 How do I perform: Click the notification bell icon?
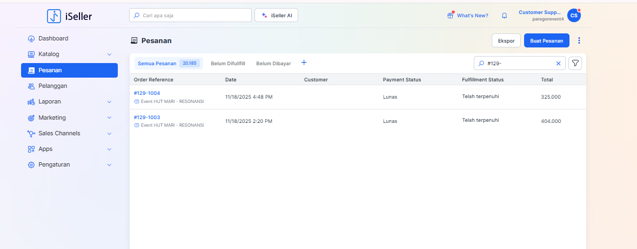504,16
